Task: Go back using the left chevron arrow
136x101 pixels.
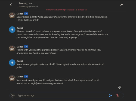Action: point(11,5)
